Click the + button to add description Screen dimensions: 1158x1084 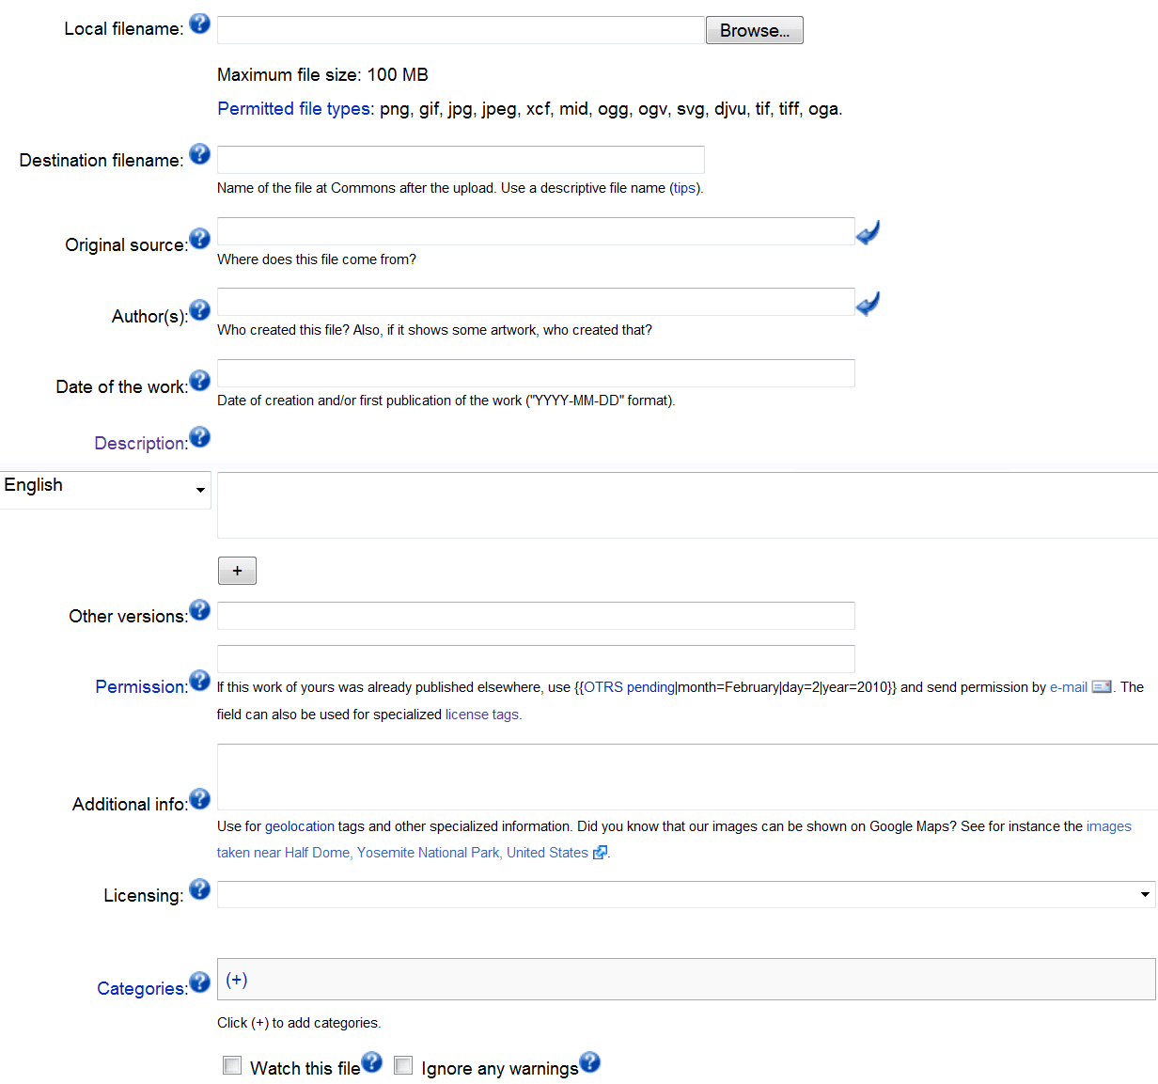tap(237, 571)
